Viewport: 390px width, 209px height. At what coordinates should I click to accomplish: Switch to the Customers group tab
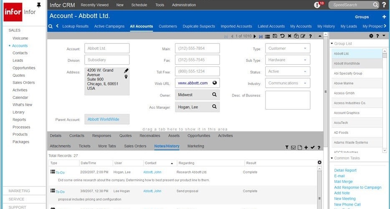168,26
